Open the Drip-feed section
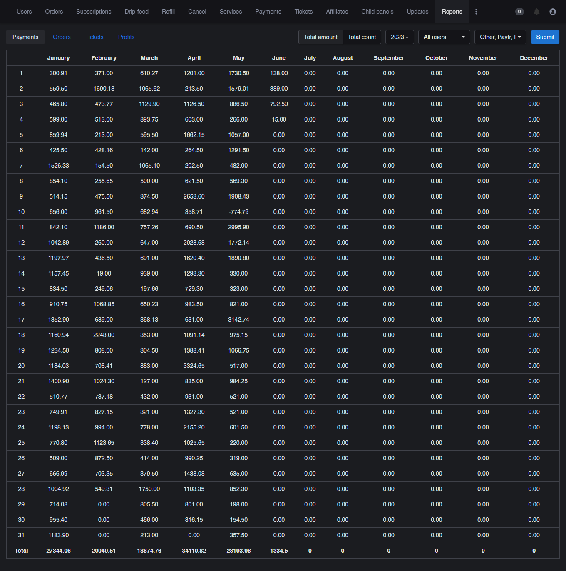The height and width of the screenshot is (571, 566). pyautogui.click(x=137, y=12)
